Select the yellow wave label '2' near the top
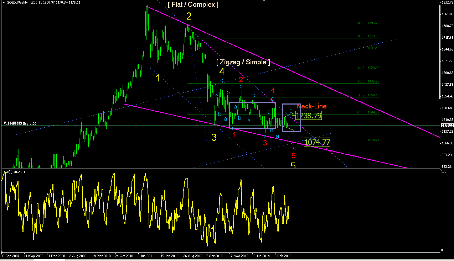The height and width of the screenshot is (261, 454). pos(189,16)
